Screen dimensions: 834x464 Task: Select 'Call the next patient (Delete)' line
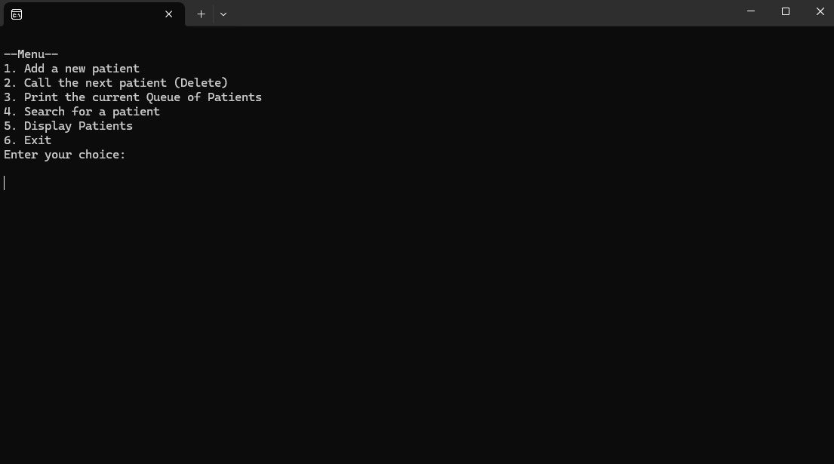coord(115,82)
